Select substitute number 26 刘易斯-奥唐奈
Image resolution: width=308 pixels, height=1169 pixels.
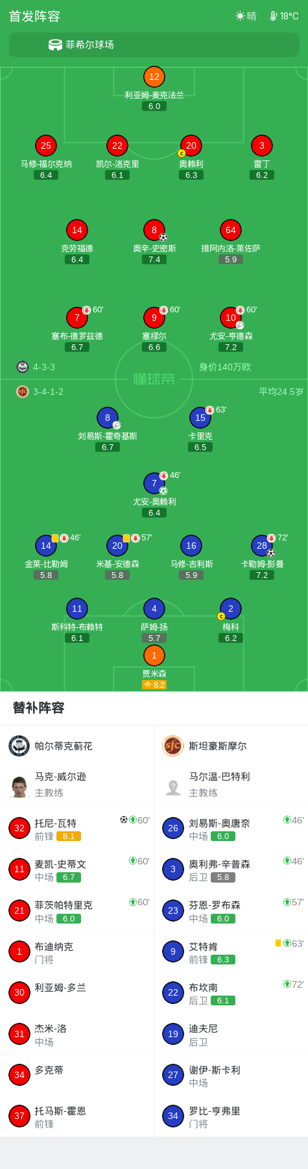231,828
